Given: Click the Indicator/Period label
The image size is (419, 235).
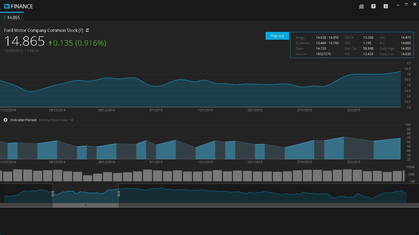Looking at the screenshot, I should (x=24, y=120).
